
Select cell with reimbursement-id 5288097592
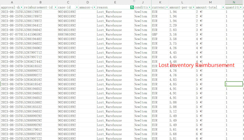[x=41, y=134]
